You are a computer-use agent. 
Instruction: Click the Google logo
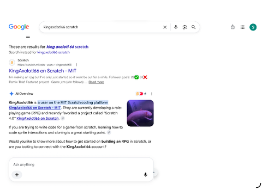pyautogui.click(x=19, y=27)
